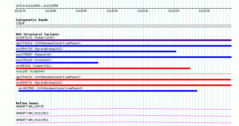This screenshot has height=126, width=239.
Task: Select the magenta ARHGEF7|NM_145735 gene track
Action: click(124, 109)
